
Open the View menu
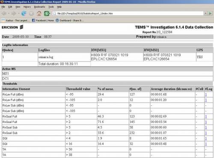18,7
